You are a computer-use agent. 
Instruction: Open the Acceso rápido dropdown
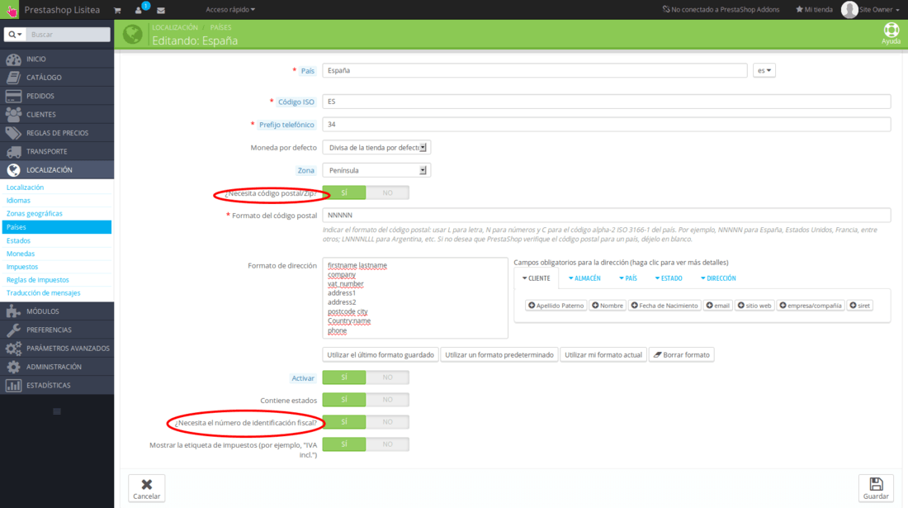point(230,10)
